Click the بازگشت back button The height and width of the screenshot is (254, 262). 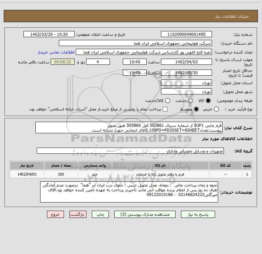pos(78,214)
